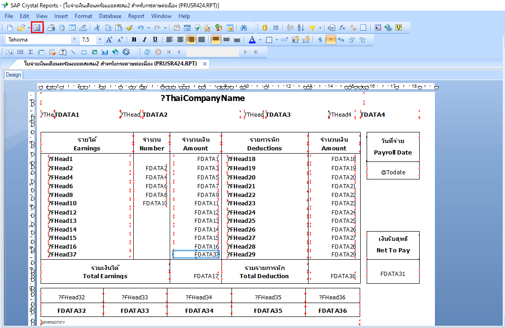Toggle the thousands separator button
The image size is (505, 328).
331,40
